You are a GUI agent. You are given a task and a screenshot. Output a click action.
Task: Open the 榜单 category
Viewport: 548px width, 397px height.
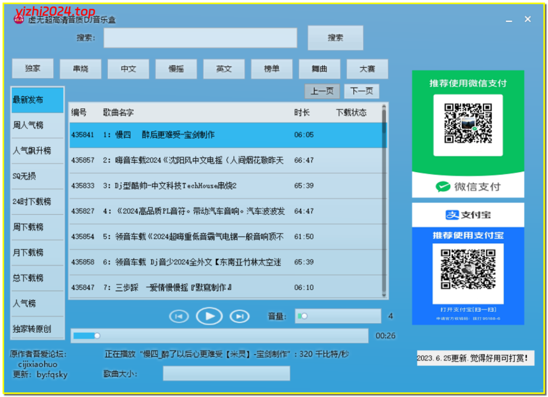(x=271, y=69)
